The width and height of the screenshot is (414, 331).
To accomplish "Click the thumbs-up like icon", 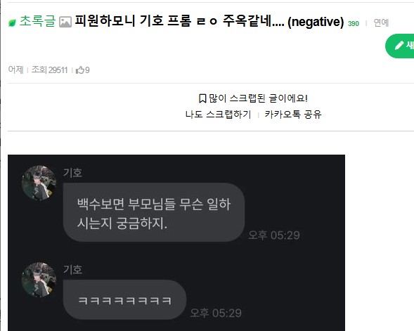I will (79, 70).
